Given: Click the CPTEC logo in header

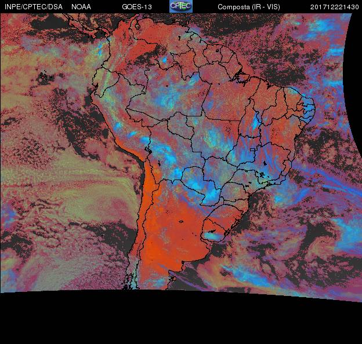Looking at the screenshot, I should (181, 6).
